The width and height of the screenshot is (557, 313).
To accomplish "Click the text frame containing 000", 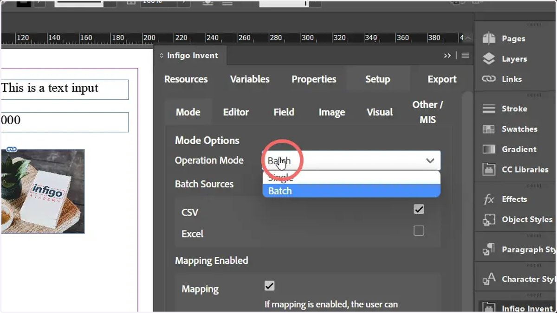I will (65, 122).
